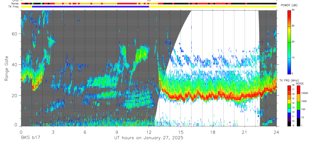Screen dimensions: 311x143
Task: Click the green segment of the NOISE color scale
Action: click(299, 106)
